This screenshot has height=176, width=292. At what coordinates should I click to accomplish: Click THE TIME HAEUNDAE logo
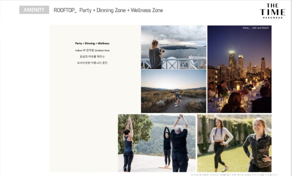pyautogui.click(x=272, y=11)
